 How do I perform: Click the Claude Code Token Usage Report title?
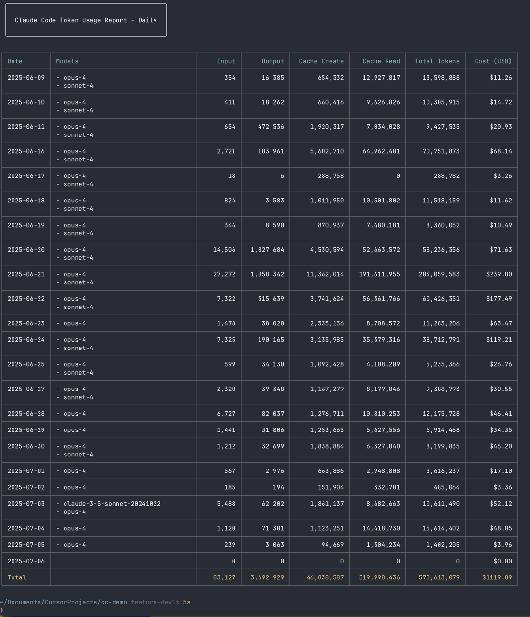pyautogui.click(x=86, y=20)
